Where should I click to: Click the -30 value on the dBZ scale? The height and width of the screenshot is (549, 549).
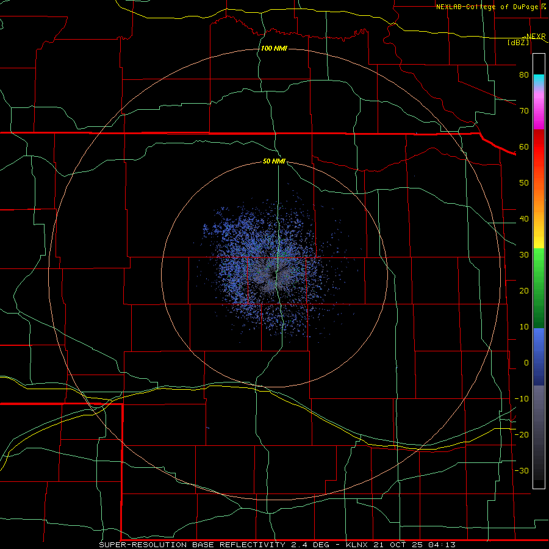click(x=522, y=470)
